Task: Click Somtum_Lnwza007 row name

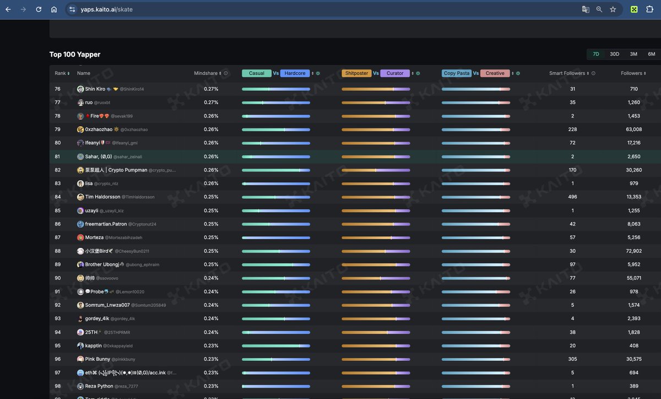Action: tap(107, 305)
